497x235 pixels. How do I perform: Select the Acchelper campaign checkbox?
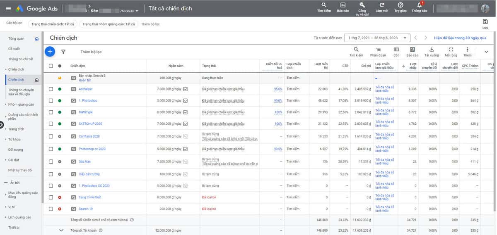click(51, 89)
